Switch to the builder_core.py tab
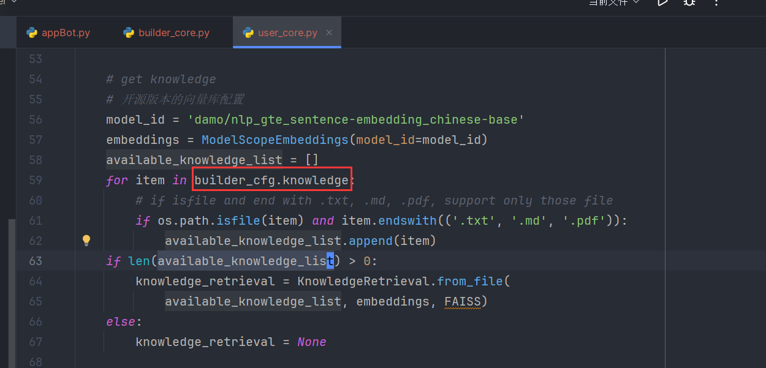Image resolution: width=766 pixels, height=368 pixels. click(167, 32)
